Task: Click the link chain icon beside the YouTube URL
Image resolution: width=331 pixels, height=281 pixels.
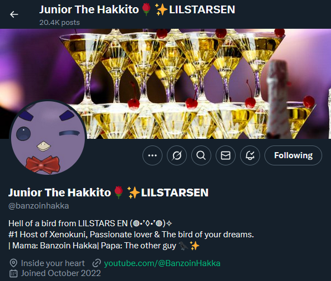Action: (96, 263)
